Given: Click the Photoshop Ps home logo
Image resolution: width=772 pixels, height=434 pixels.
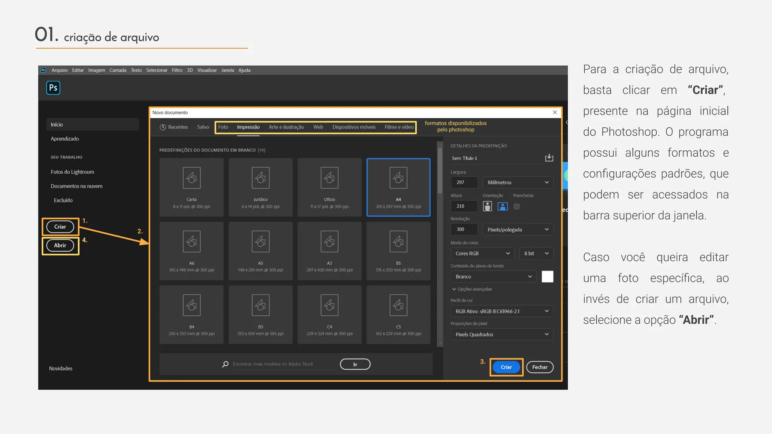Looking at the screenshot, I should click(53, 88).
